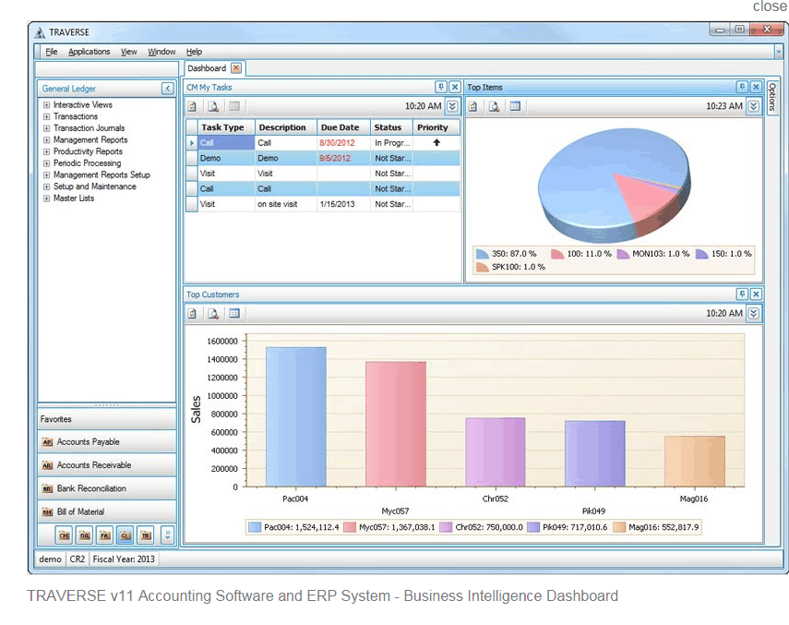This screenshot has width=789, height=625.
Task: Click the CM module icon in bottom shortcut strip
Action: (x=64, y=535)
